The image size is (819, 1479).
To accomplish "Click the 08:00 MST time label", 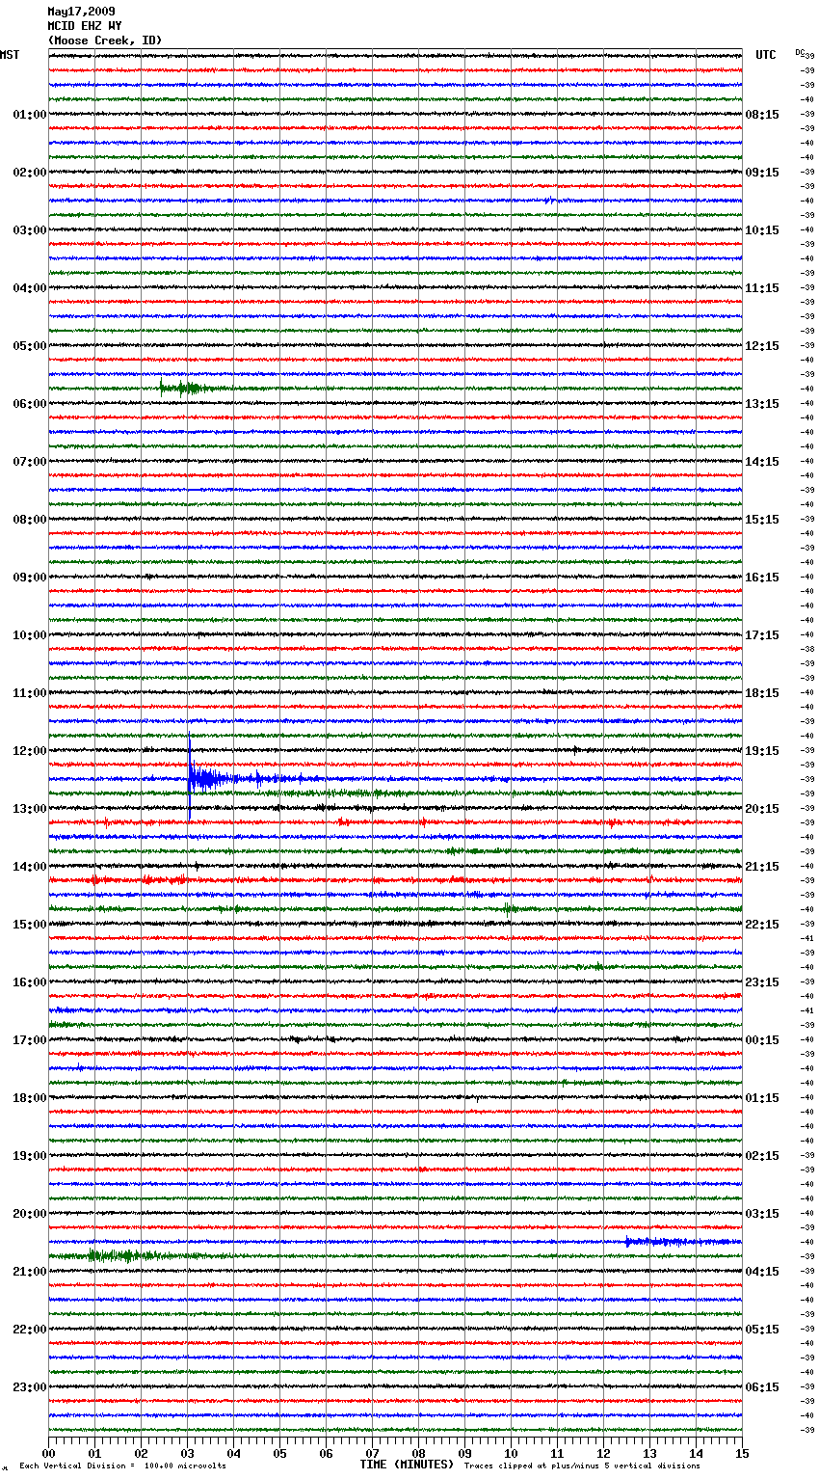I will point(30,520).
